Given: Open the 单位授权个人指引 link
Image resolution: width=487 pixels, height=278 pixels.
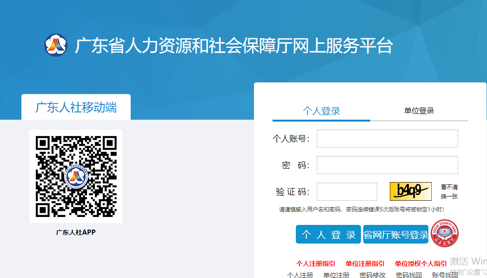Looking at the screenshot, I should click(x=420, y=264).
